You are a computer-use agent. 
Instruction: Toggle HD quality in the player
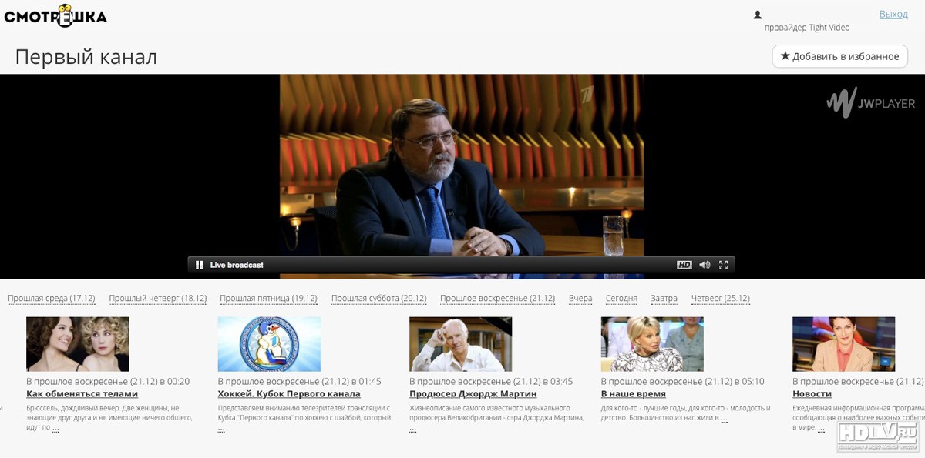[684, 265]
